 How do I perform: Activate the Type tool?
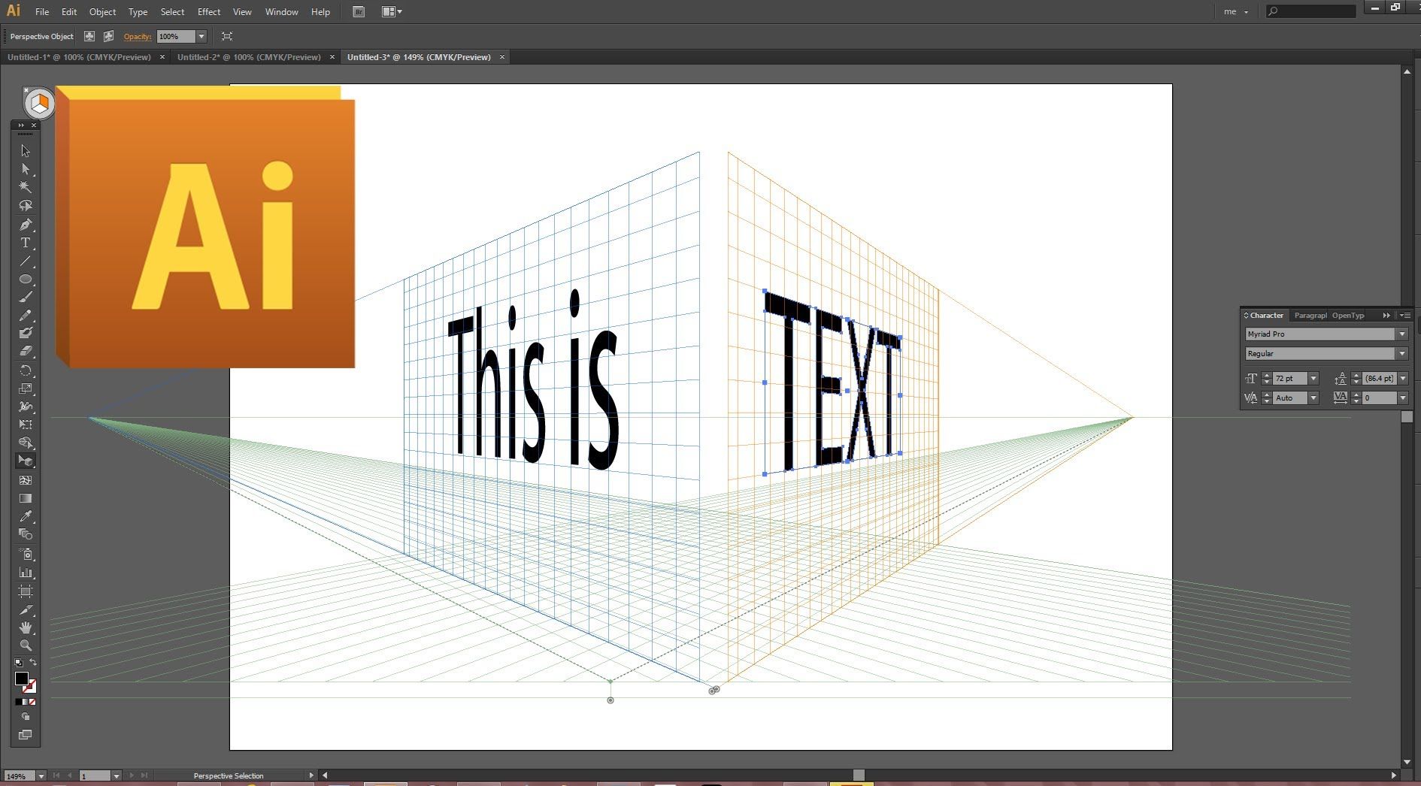point(26,243)
